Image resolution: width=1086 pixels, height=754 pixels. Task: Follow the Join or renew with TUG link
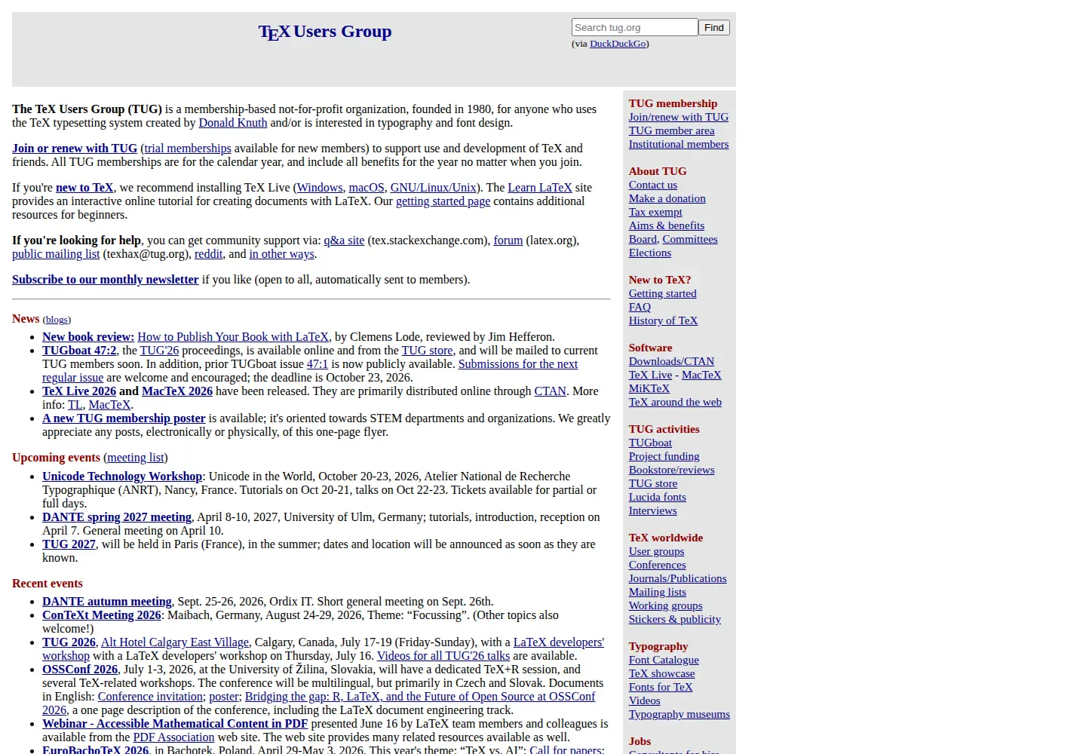(75, 149)
